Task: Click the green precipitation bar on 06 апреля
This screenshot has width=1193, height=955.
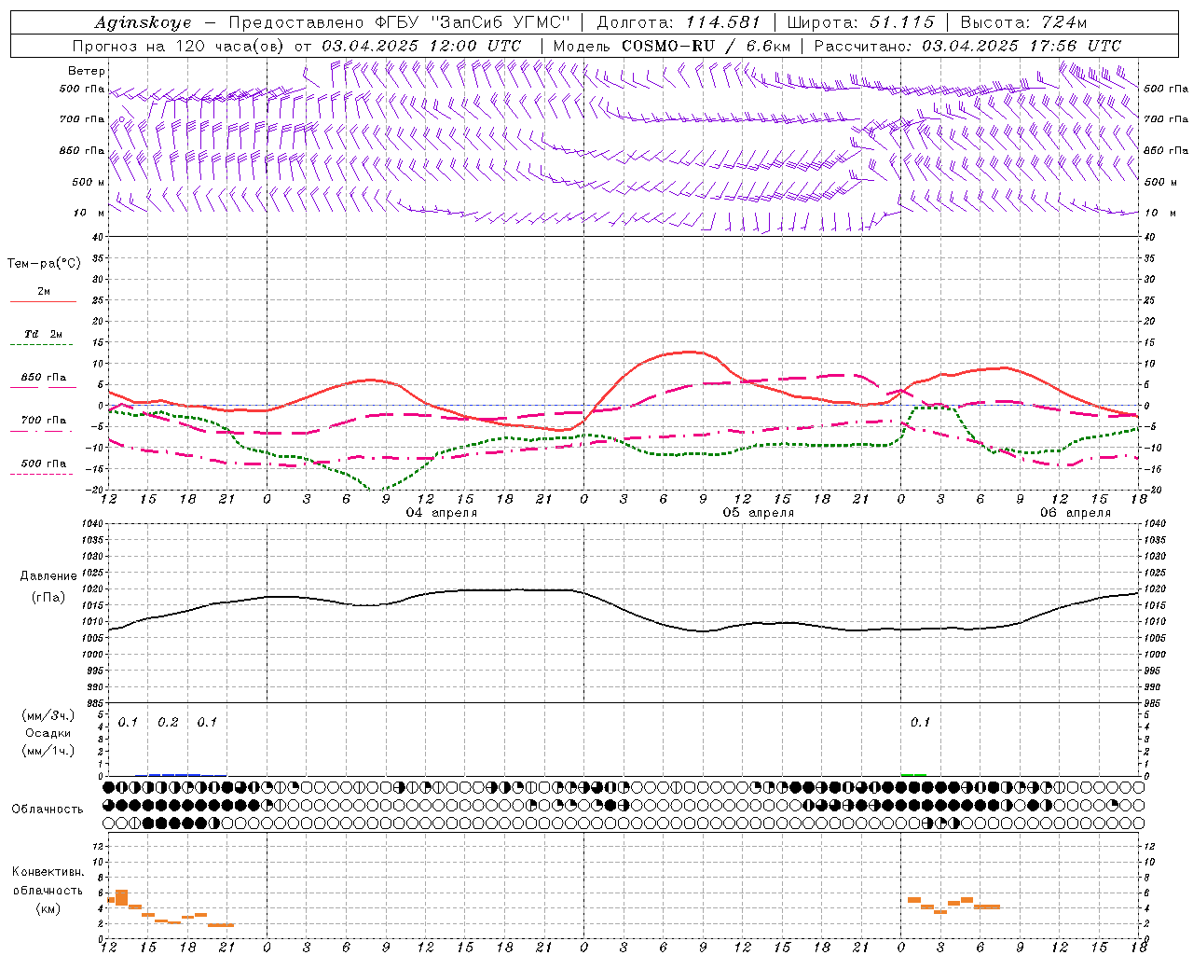Action: 913,774
